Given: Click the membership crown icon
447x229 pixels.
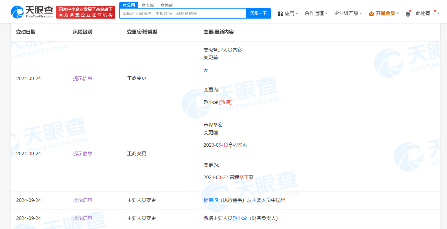Looking at the screenshot, I should tap(371, 13).
